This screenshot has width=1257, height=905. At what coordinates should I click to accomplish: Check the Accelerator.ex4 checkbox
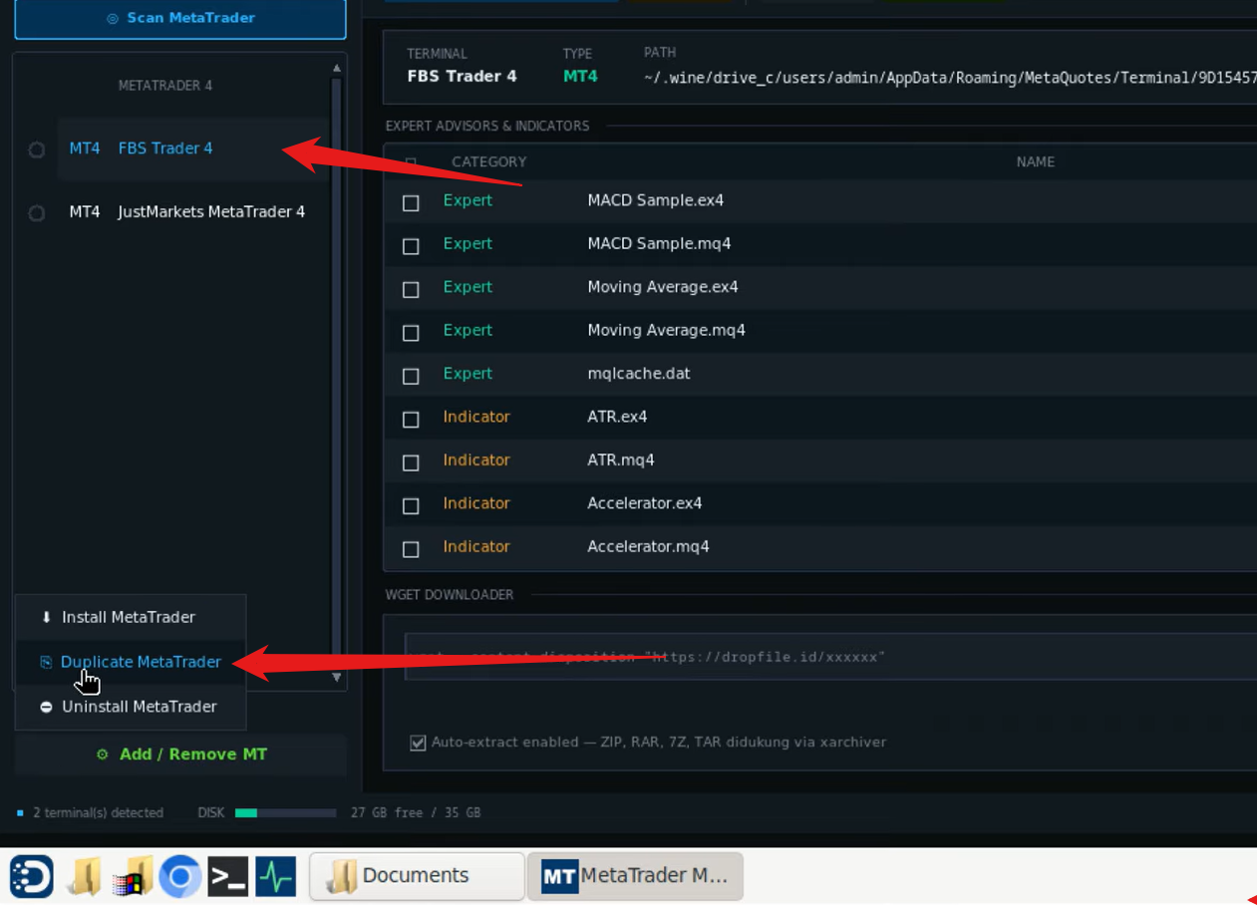(411, 506)
